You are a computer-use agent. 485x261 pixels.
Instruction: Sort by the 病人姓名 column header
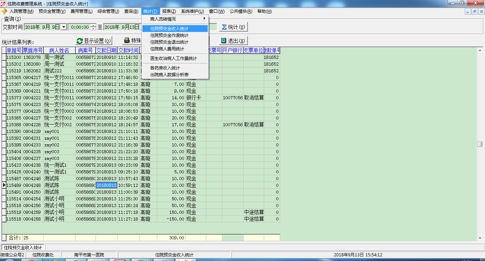(59, 50)
